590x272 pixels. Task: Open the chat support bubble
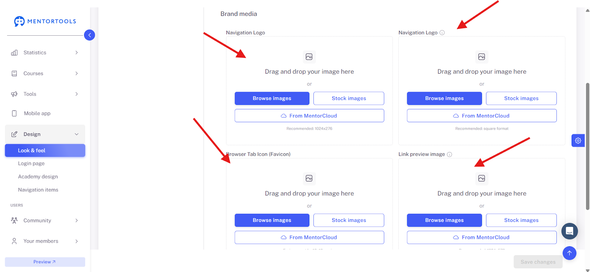pos(569,231)
